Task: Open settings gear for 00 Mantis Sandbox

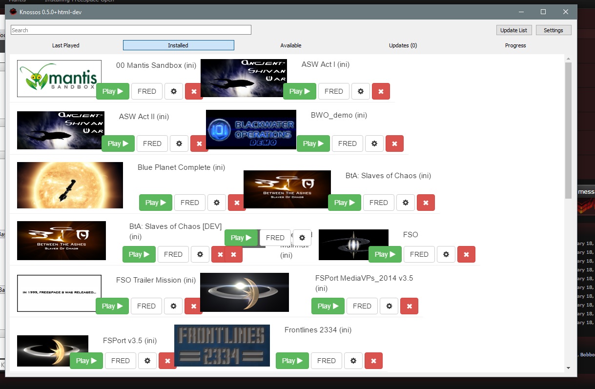Action: (x=174, y=91)
